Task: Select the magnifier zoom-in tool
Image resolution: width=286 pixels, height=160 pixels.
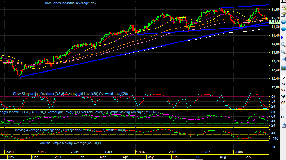Action: point(283,45)
